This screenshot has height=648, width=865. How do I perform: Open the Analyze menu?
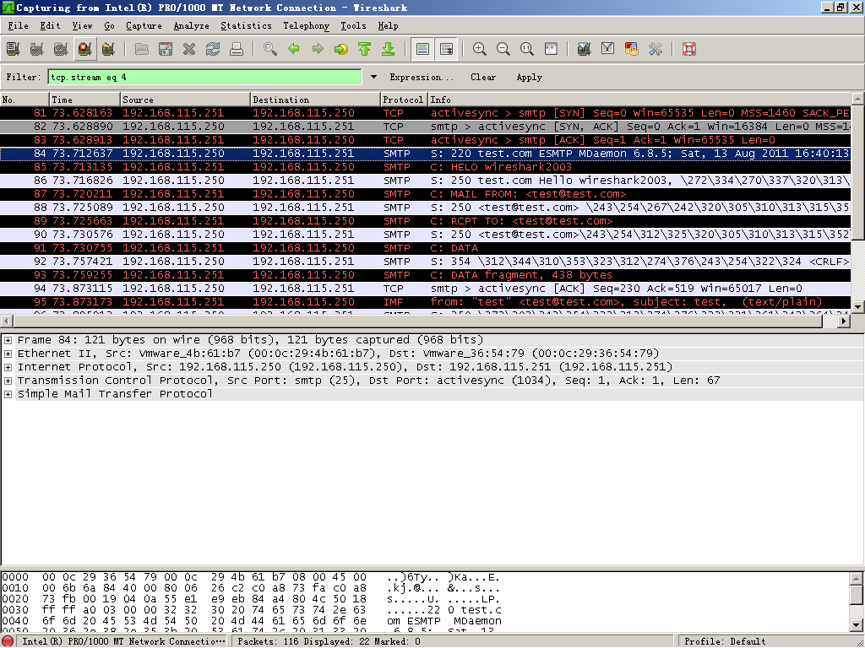pos(192,25)
